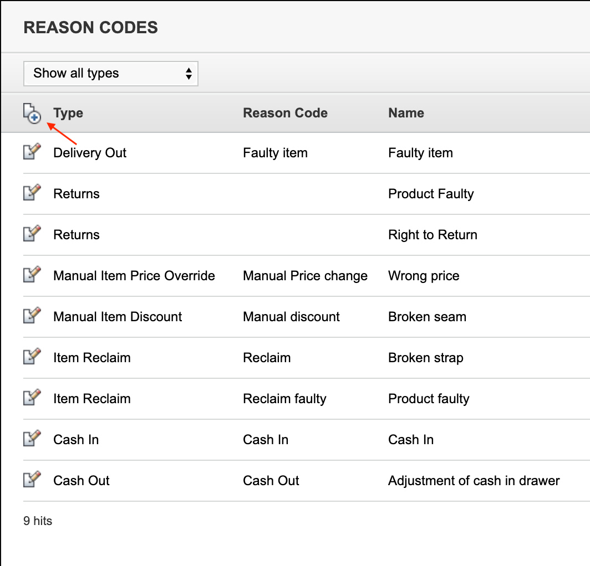Sort by the Type column header
The image size is (590, 566).
coord(68,112)
